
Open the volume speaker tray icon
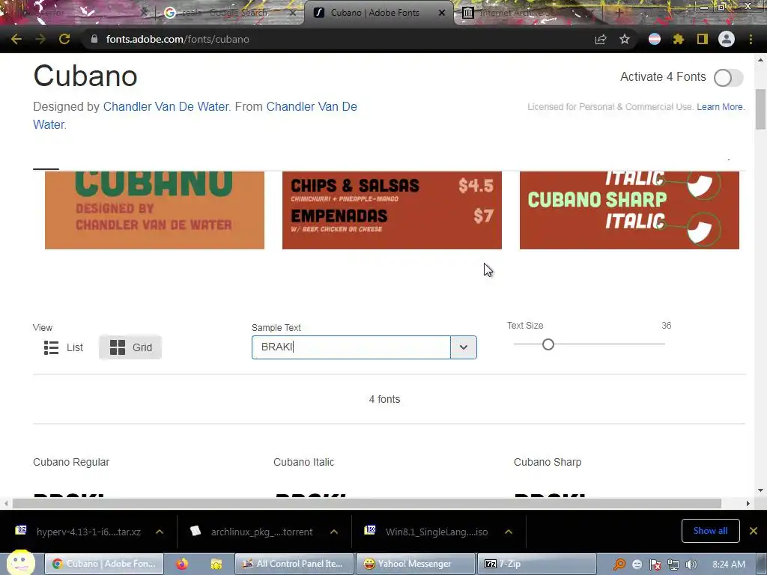(691, 565)
